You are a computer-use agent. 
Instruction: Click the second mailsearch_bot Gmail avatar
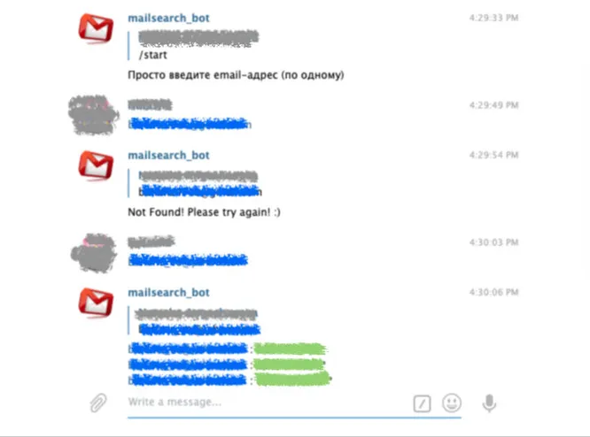tap(96, 165)
